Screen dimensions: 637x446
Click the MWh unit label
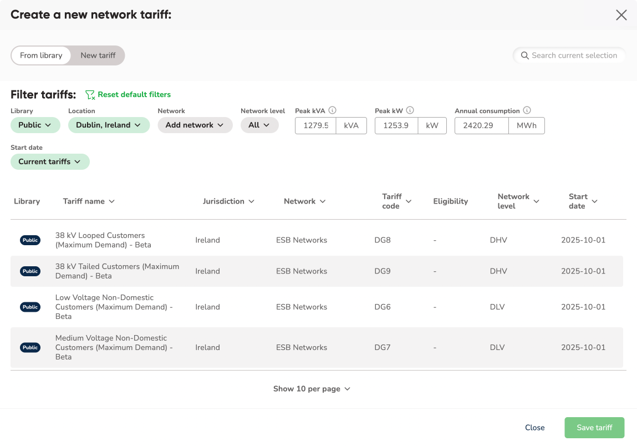click(x=527, y=125)
